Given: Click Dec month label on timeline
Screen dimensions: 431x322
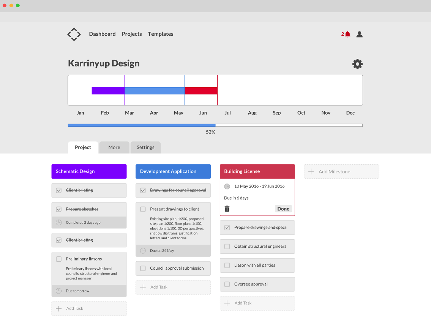Looking at the screenshot, I should click(350, 113).
